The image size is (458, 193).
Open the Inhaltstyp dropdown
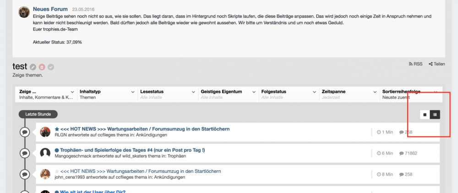point(107,94)
